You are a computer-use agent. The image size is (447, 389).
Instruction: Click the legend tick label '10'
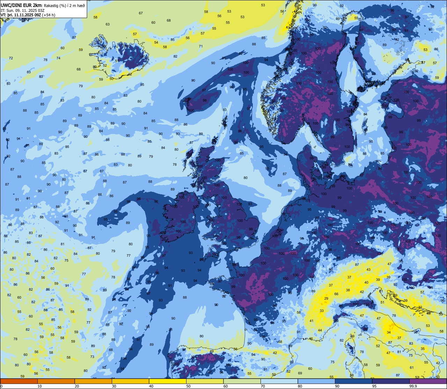click(x=39, y=386)
